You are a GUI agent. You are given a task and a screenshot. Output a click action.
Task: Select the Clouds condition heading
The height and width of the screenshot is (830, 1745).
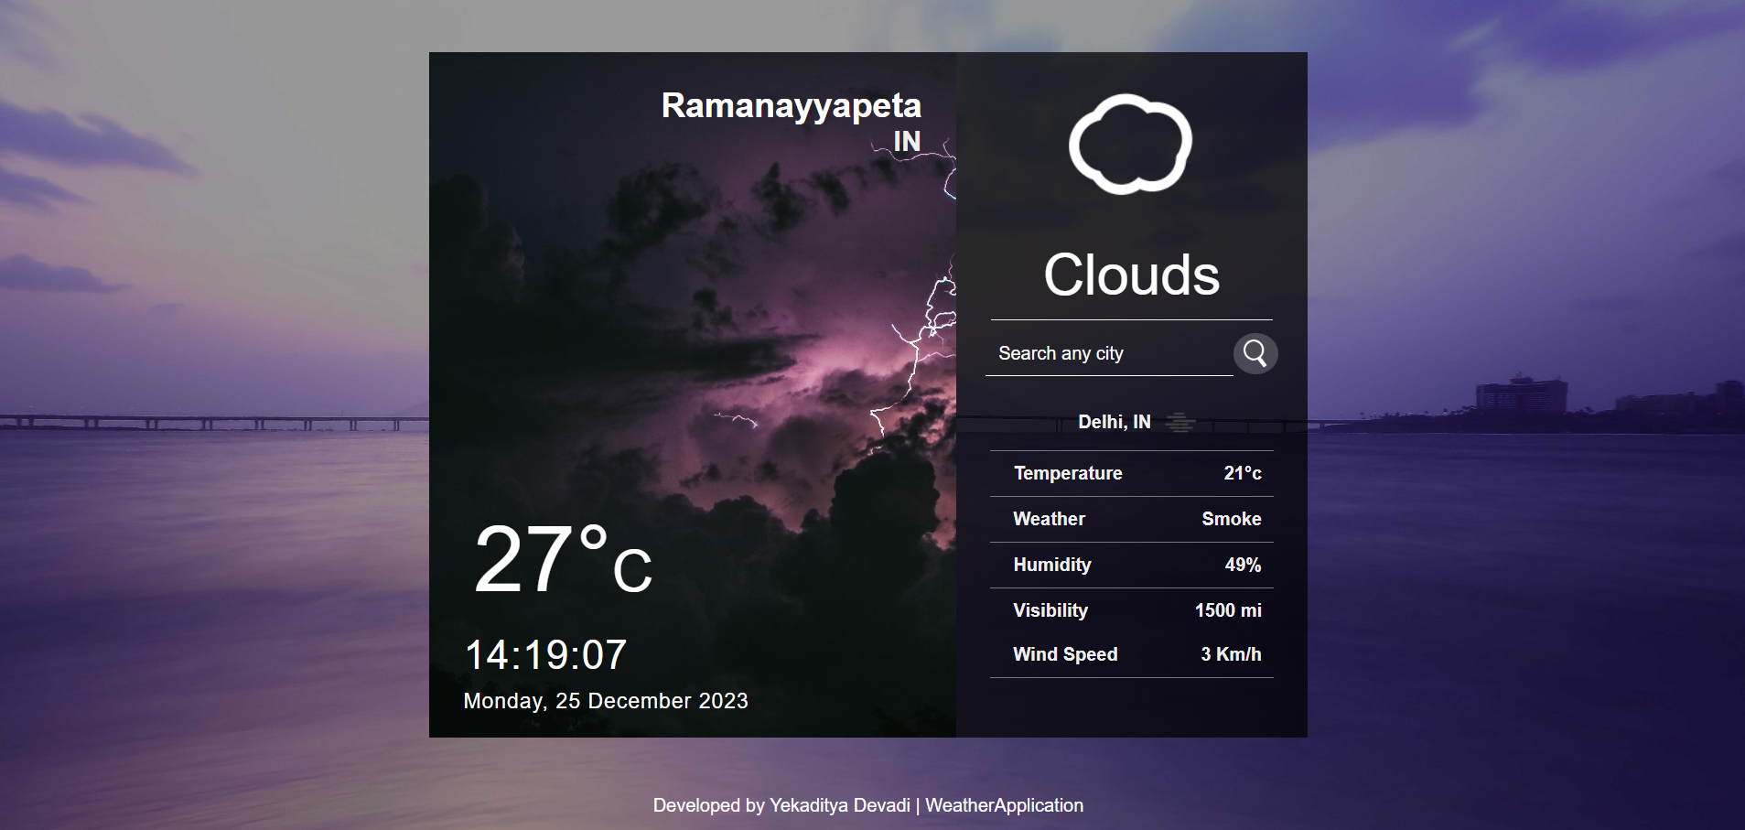(1132, 275)
